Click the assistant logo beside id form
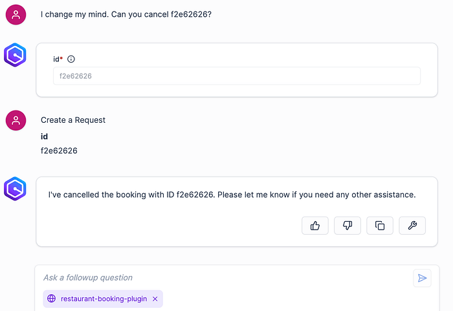The height and width of the screenshot is (311, 453). 15,55
